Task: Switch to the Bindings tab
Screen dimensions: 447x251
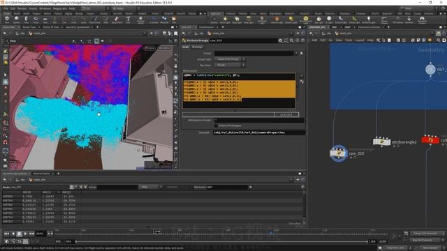Action: tap(197, 47)
